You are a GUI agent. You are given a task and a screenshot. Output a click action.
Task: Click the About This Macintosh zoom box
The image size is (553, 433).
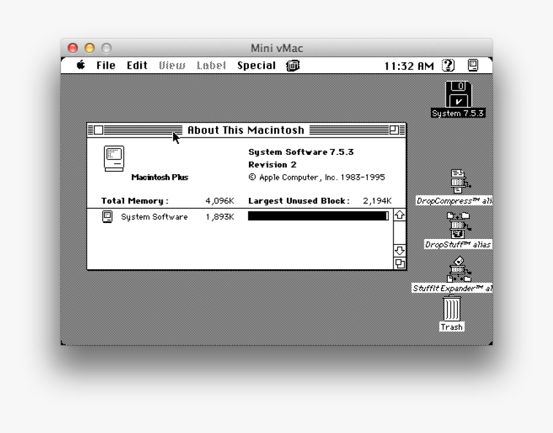point(394,130)
